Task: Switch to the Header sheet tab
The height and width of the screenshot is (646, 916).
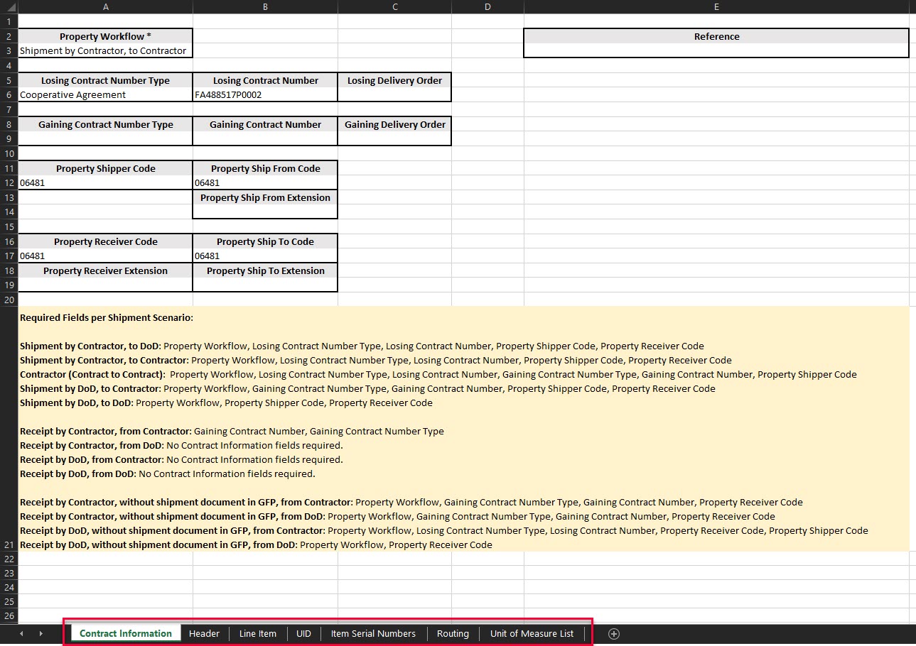Action: pos(204,633)
